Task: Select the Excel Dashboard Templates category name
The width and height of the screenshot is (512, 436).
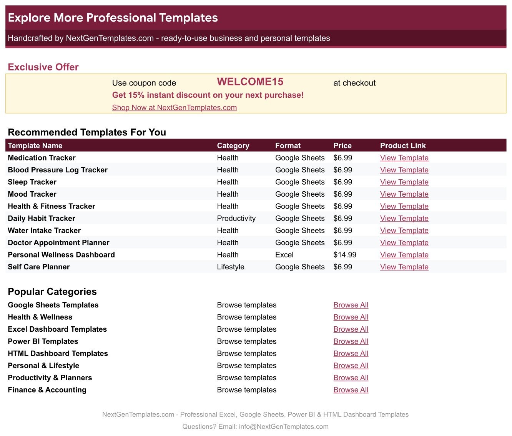Action: point(57,329)
